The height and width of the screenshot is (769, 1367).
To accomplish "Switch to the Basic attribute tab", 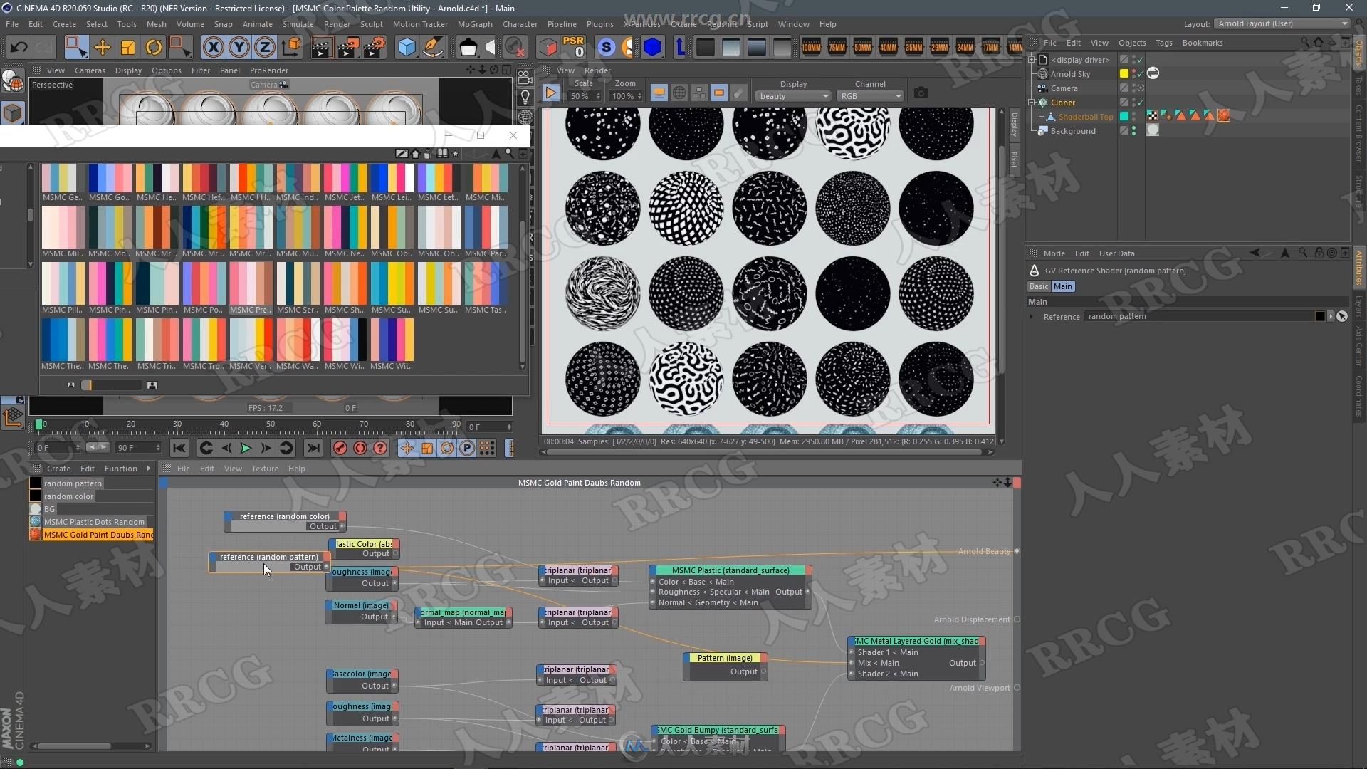I will 1039,286.
